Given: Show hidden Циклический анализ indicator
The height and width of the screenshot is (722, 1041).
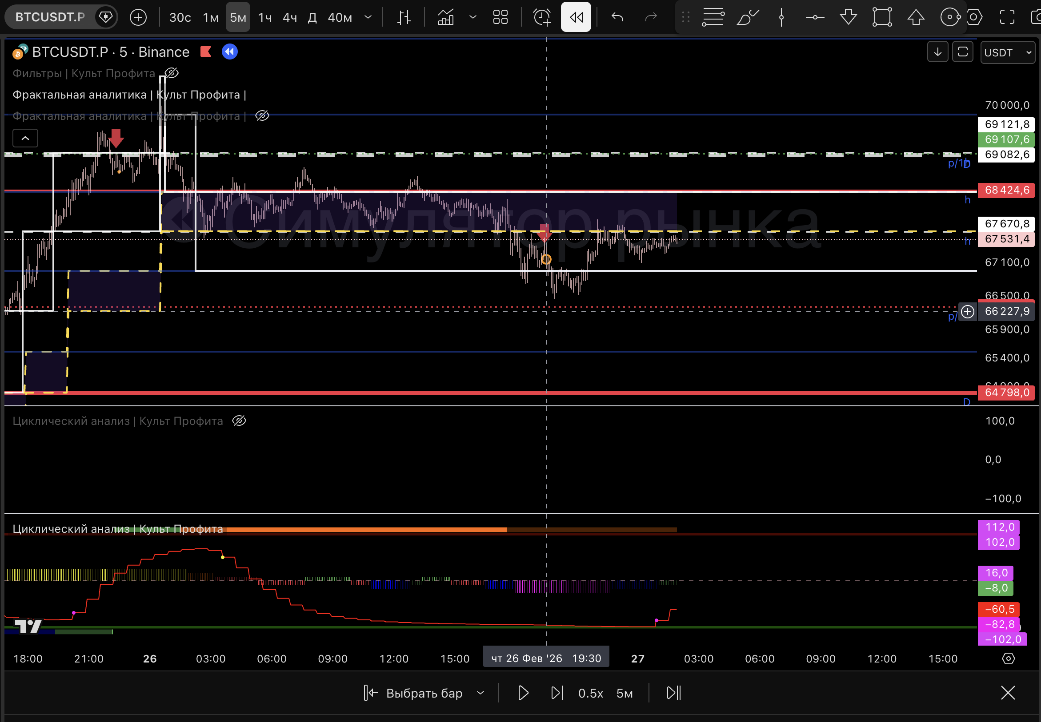Looking at the screenshot, I should tap(239, 421).
